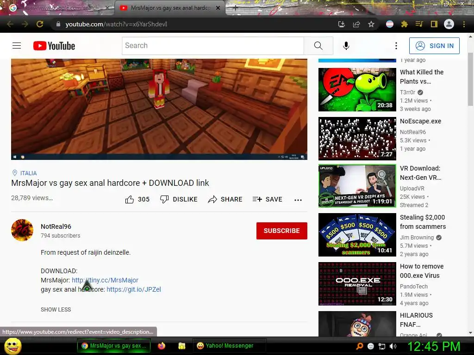Open the Chrome profile avatar
Image resolution: width=474 pixels, height=355 pixels.
(x=449, y=24)
